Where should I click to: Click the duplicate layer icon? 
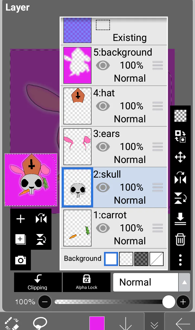click(21, 239)
